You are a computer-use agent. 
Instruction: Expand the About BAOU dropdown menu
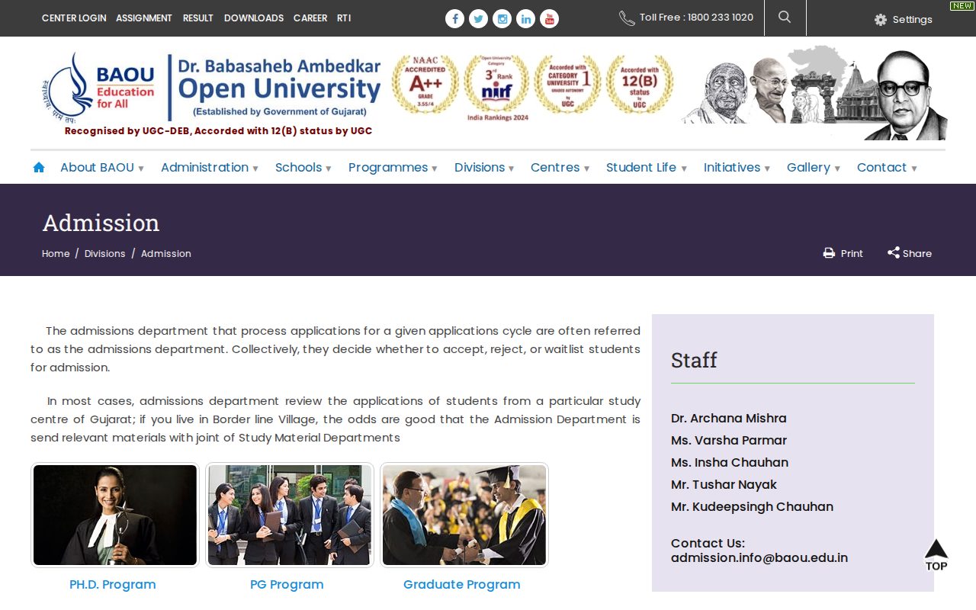(x=102, y=168)
